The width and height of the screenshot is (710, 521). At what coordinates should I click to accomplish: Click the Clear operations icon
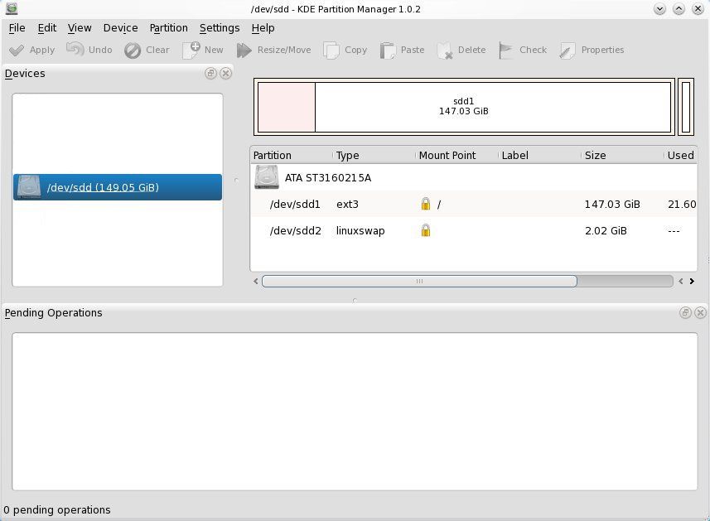click(133, 51)
